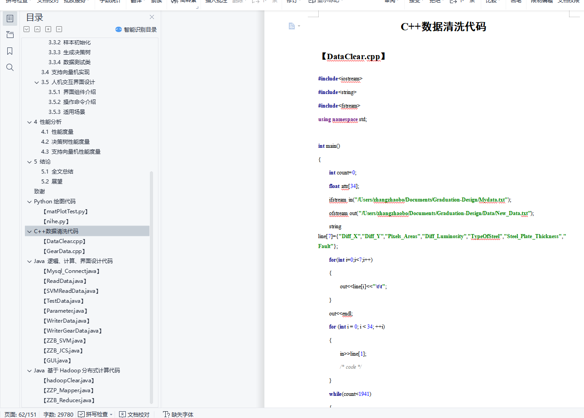The image size is (584, 418).
Task: Collapse the 5 结论 chevron
Action: pyautogui.click(x=29, y=162)
